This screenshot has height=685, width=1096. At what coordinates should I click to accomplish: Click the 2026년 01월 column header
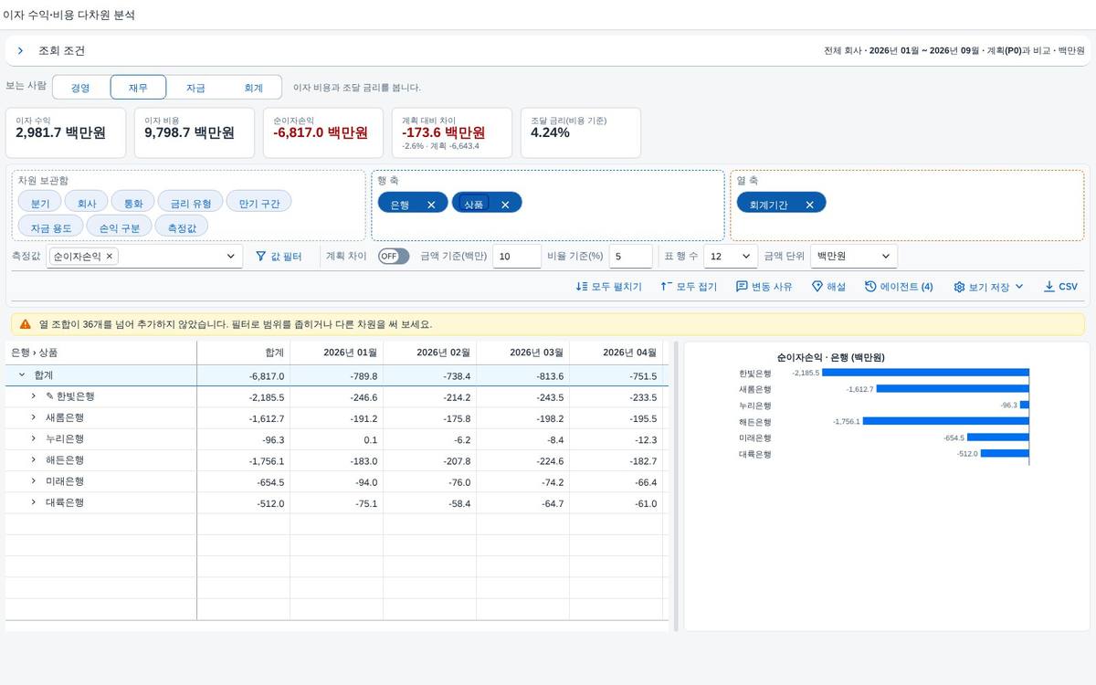click(x=336, y=353)
